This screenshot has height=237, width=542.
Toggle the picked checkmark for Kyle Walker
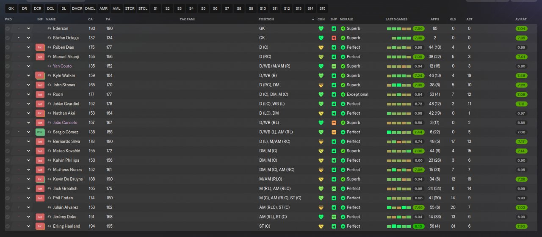(x=7, y=75)
